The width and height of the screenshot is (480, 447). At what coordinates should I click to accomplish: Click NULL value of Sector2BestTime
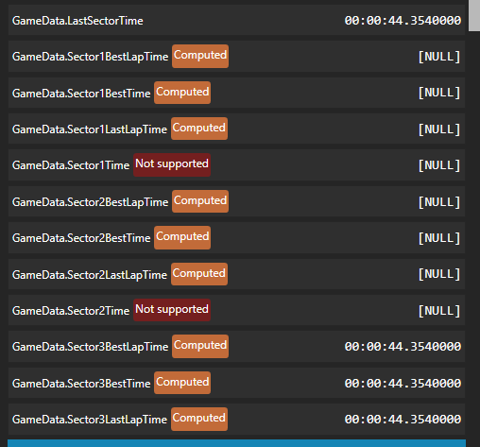[x=439, y=238]
